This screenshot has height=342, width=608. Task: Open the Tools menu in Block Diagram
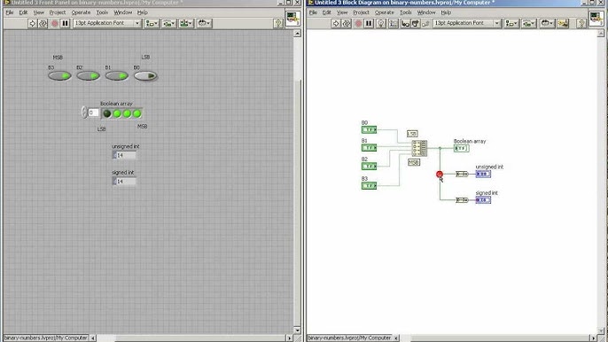click(x=406, y=12)
